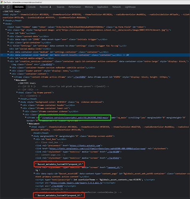Open the Recorder tab
The image size is (190, 199).
click(x=46, y=7)
